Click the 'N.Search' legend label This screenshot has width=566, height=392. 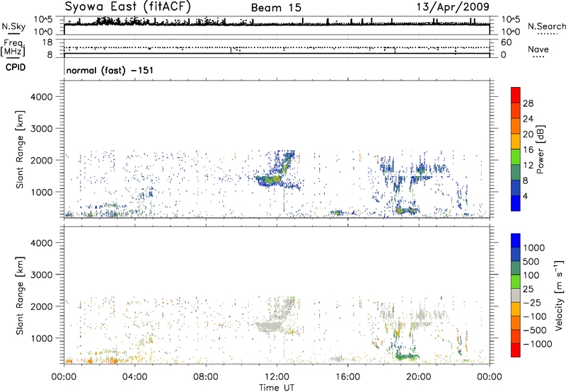pos(546,26)
